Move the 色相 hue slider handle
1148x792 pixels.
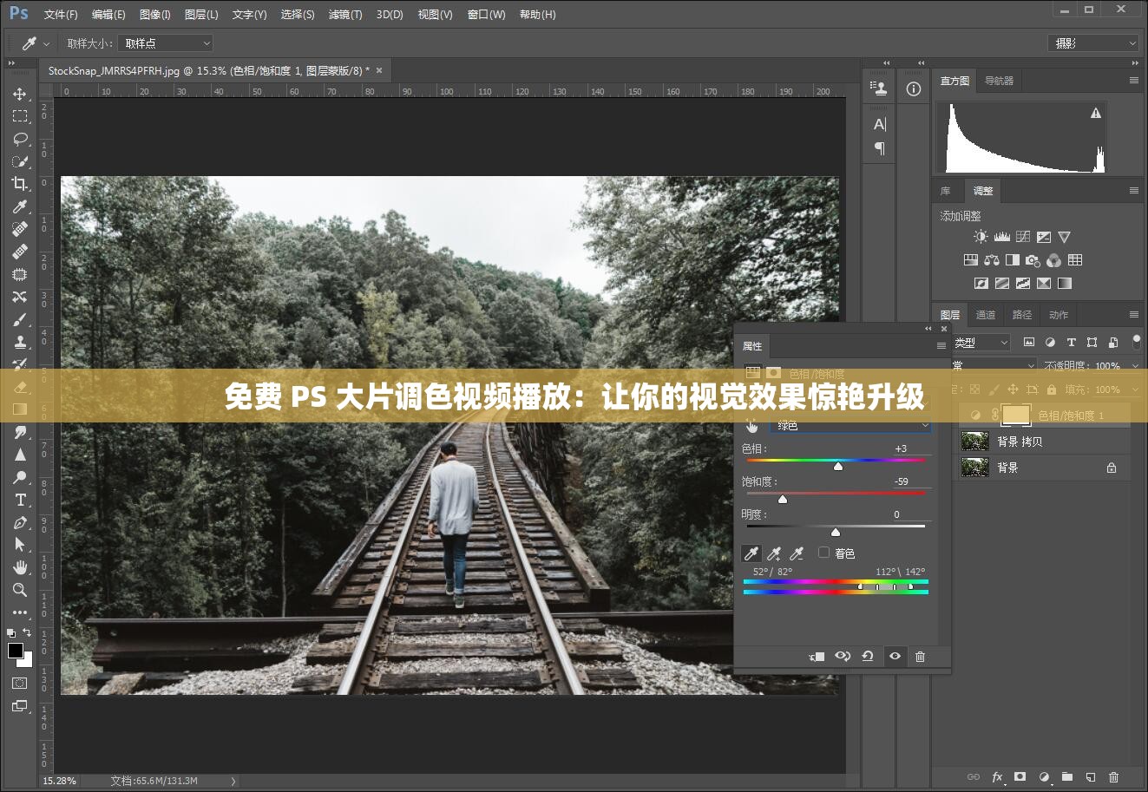click(x=837, y=466)
